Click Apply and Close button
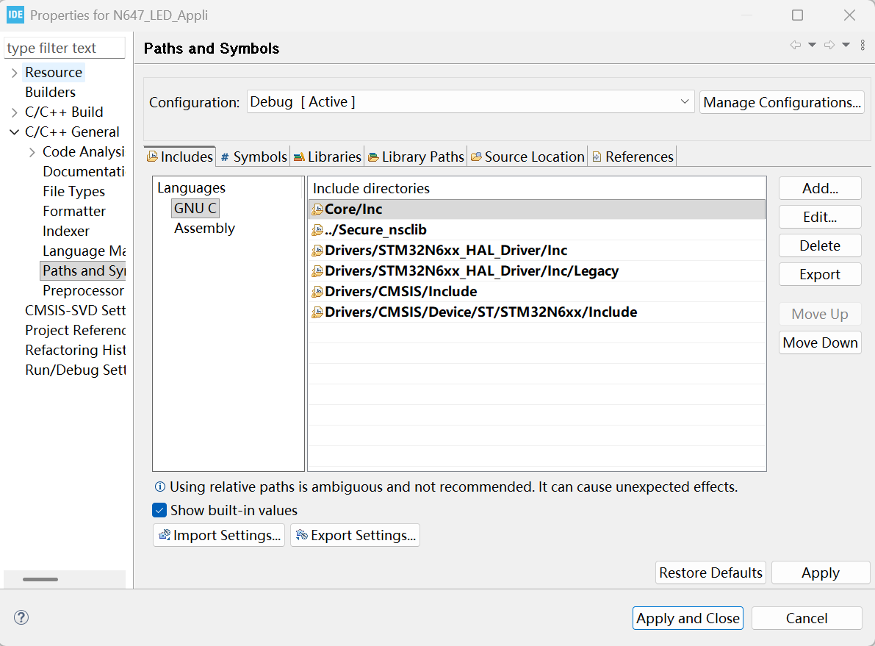 688,618
